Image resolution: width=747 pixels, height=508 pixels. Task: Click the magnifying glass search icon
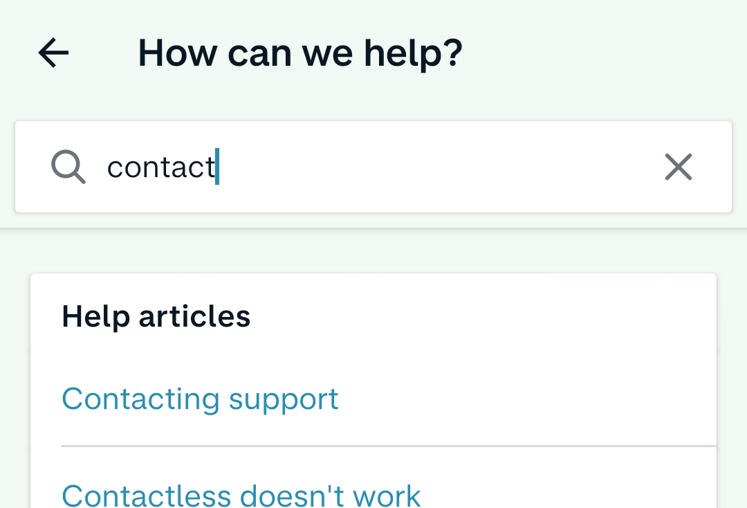coord(68,167)
